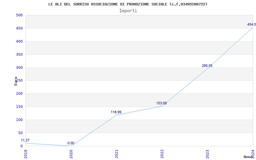Screen dimensions: 256x160
Task: Click the y-axis value 350
Action: click(x=19, y=54)
